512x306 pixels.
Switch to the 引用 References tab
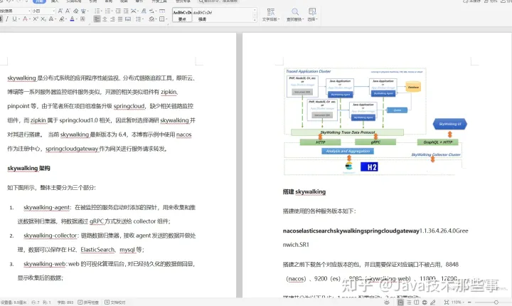click(x=93, y=1)
